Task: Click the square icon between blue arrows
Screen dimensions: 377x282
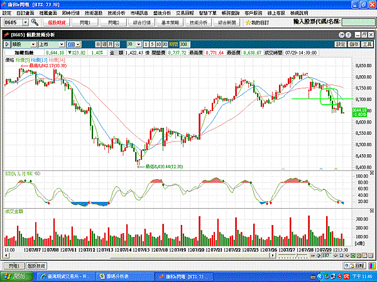Action: pos(341,256)
